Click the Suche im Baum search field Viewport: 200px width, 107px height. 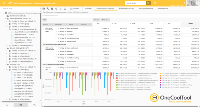[x=20, y=9]
